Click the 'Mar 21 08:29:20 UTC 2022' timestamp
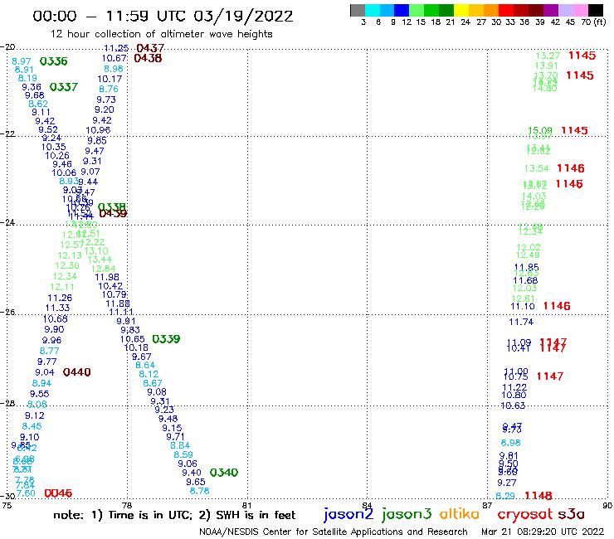This screenshot has width=614, height=539. [x=543, y=532]
